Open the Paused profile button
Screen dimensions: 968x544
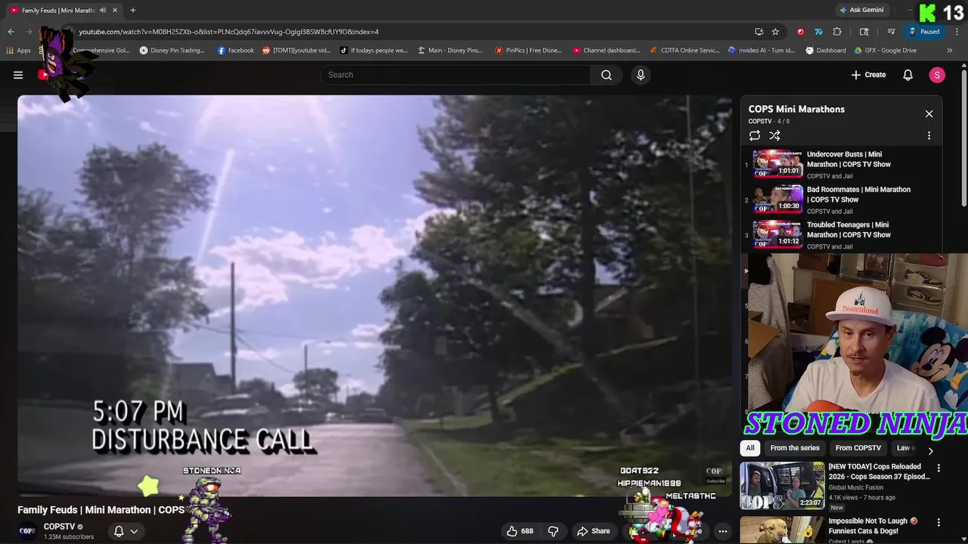[924, 32]
